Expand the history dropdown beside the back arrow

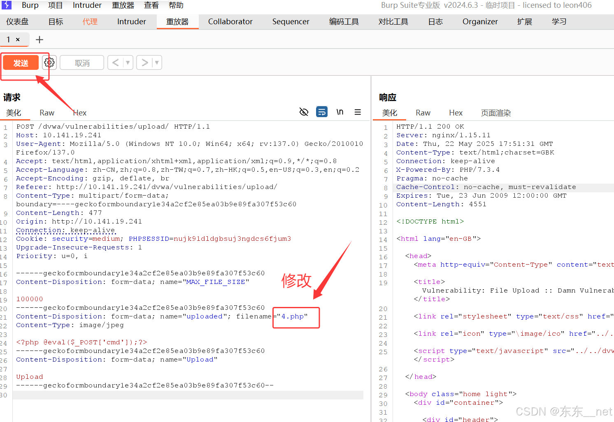pos(128,62)
